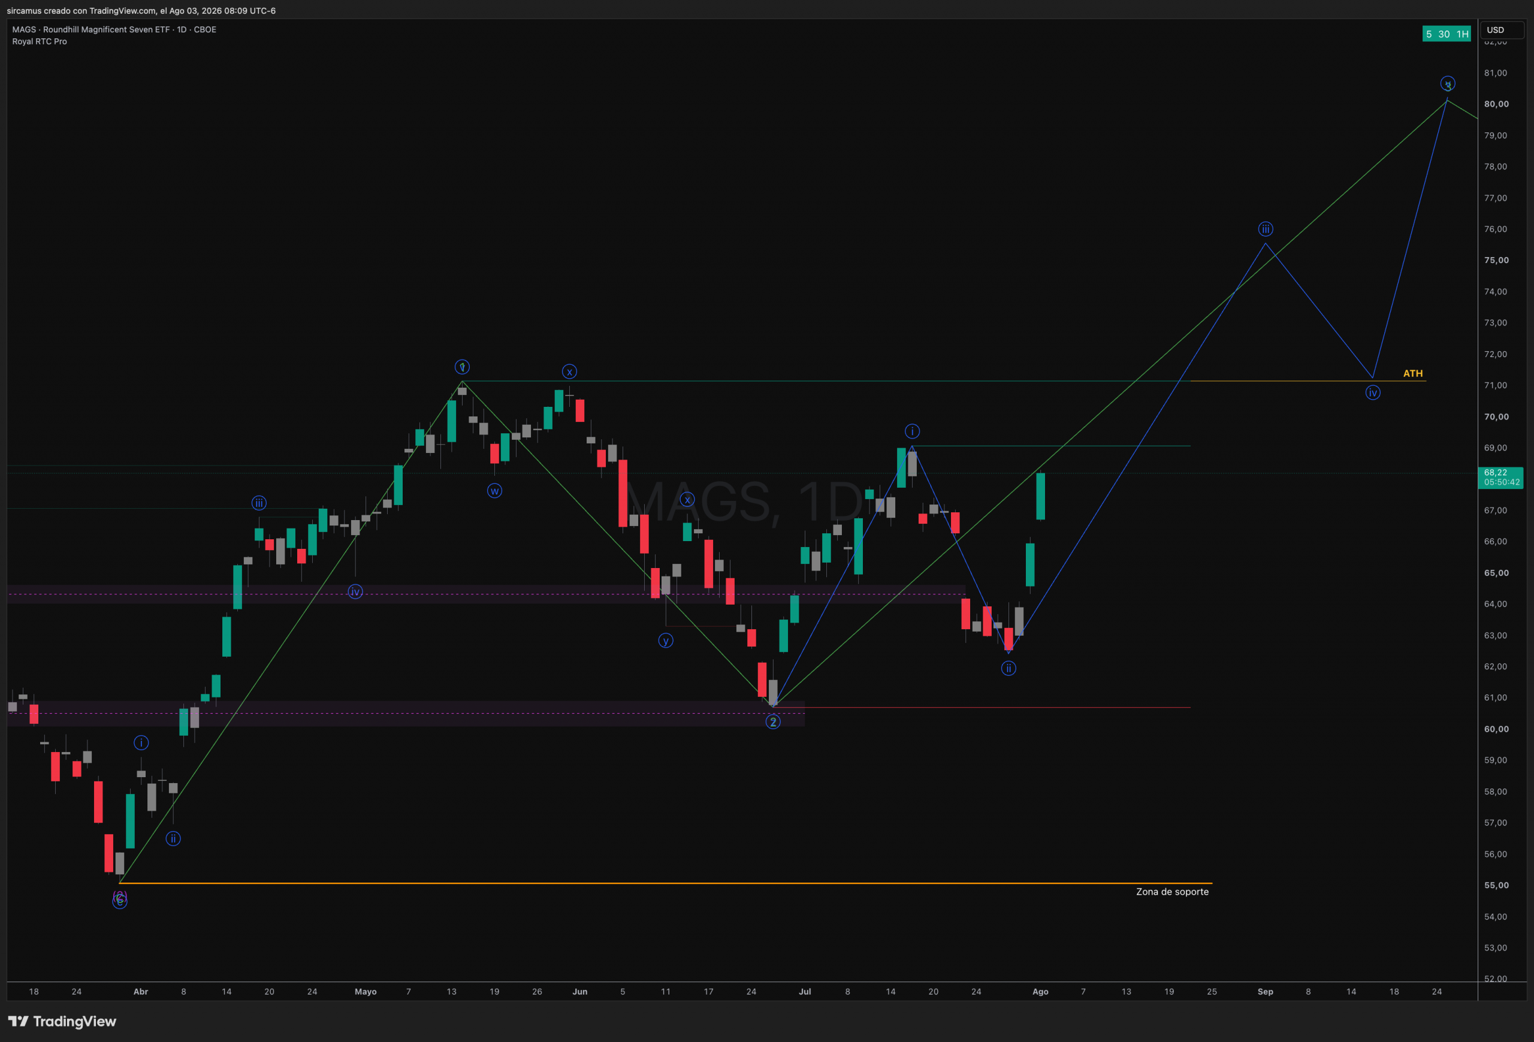1534x1042 pixels.
Task: Click the "Mayo" date axis label
Action: point(366,992)
